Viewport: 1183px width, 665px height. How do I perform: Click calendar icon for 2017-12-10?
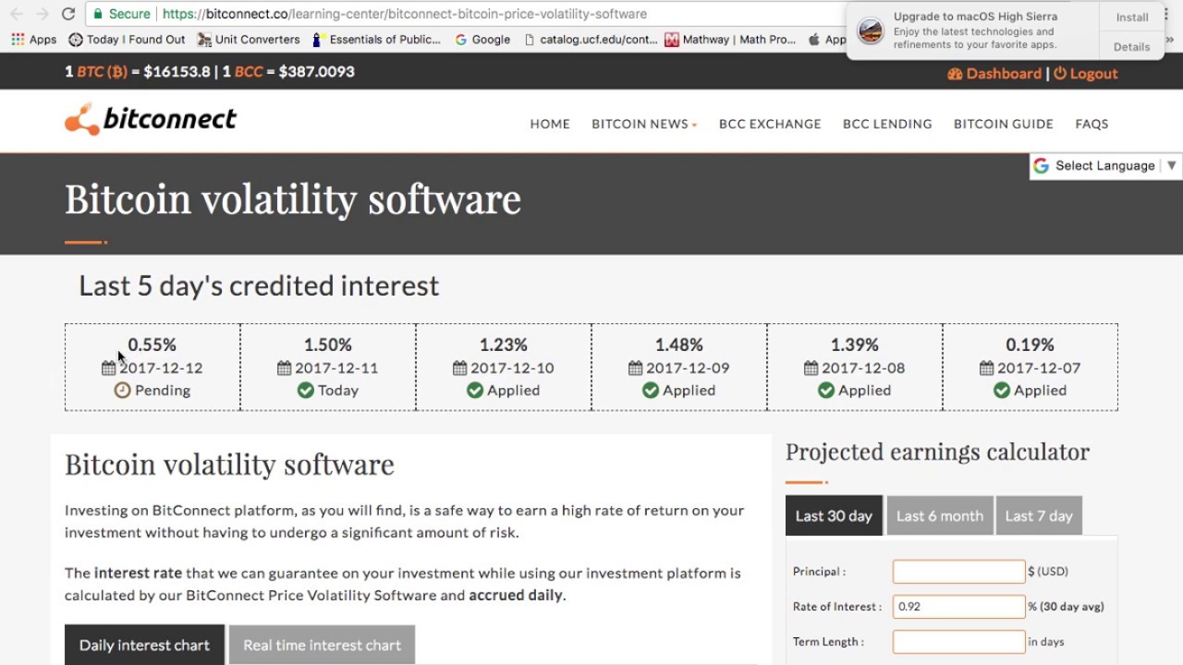pos(459,368)
